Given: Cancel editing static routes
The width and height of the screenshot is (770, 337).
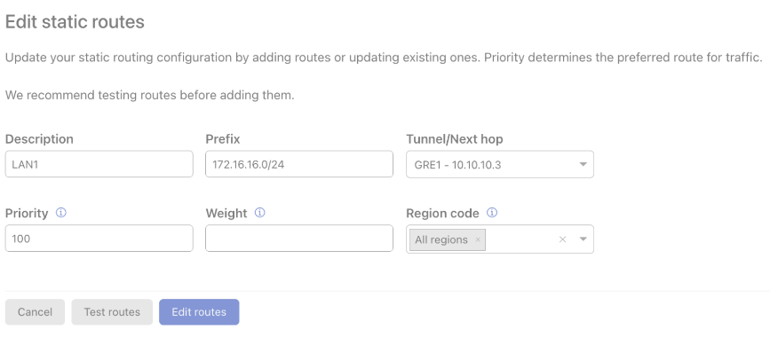Looking at the screenshot, I should [35, 312].
